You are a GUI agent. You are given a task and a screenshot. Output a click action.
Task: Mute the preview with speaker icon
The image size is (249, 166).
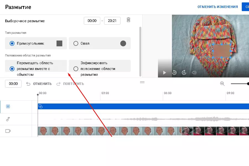[194, 73]
